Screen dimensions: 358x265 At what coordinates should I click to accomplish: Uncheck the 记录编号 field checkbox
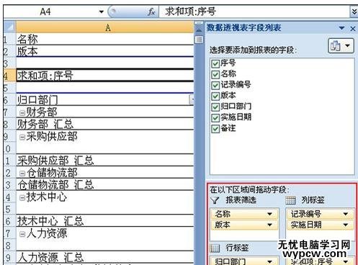click(215, 85)
